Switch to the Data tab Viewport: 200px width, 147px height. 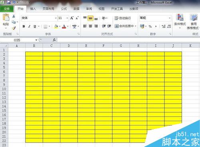76,9
